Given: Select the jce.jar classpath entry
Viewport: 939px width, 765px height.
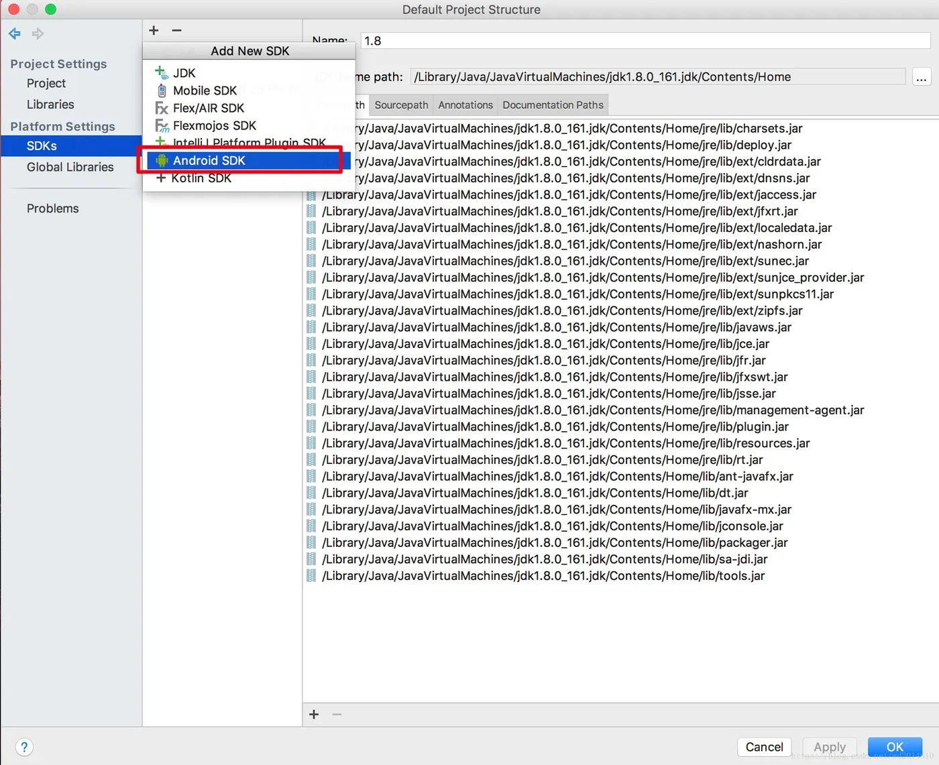Looking at the screenshot, I should (x=546, y=344).
